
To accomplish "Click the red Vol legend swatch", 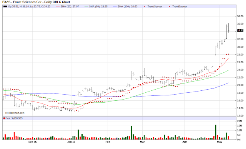I will pyautogui.click(x=4, y=118).
